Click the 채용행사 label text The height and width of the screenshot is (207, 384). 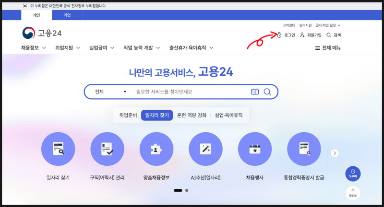tap(255, 178)
